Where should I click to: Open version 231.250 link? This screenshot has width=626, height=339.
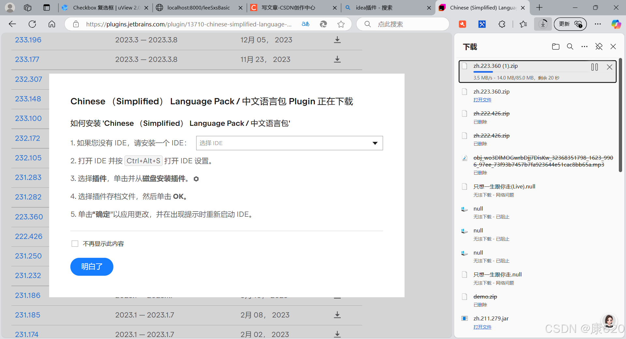click(28, 256)
